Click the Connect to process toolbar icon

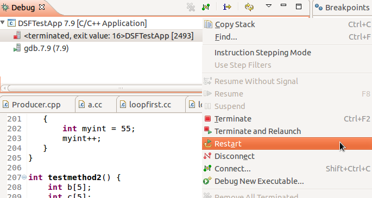point(206,7)
